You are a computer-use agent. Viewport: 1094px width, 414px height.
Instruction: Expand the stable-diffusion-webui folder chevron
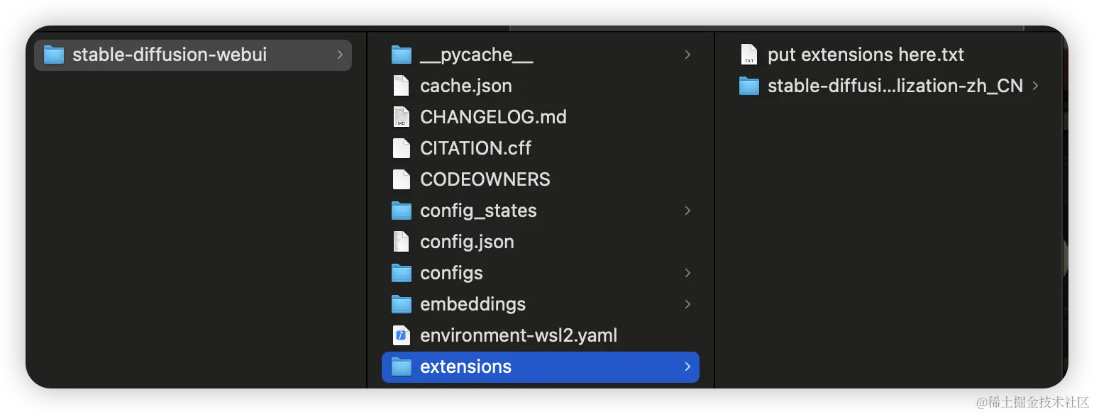click(x=340, y=55)
